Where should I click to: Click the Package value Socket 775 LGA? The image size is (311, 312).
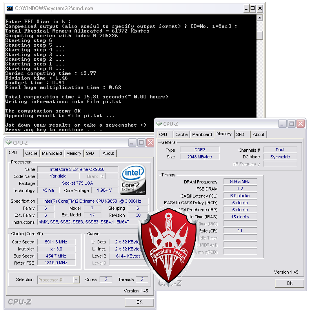(77, 183)
